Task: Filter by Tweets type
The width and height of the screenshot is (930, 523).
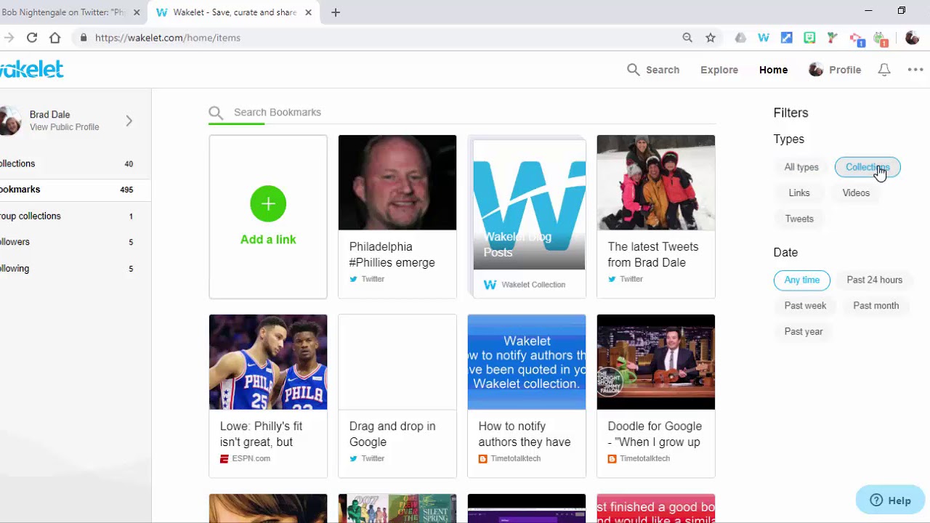Action: tap(799, 219)
